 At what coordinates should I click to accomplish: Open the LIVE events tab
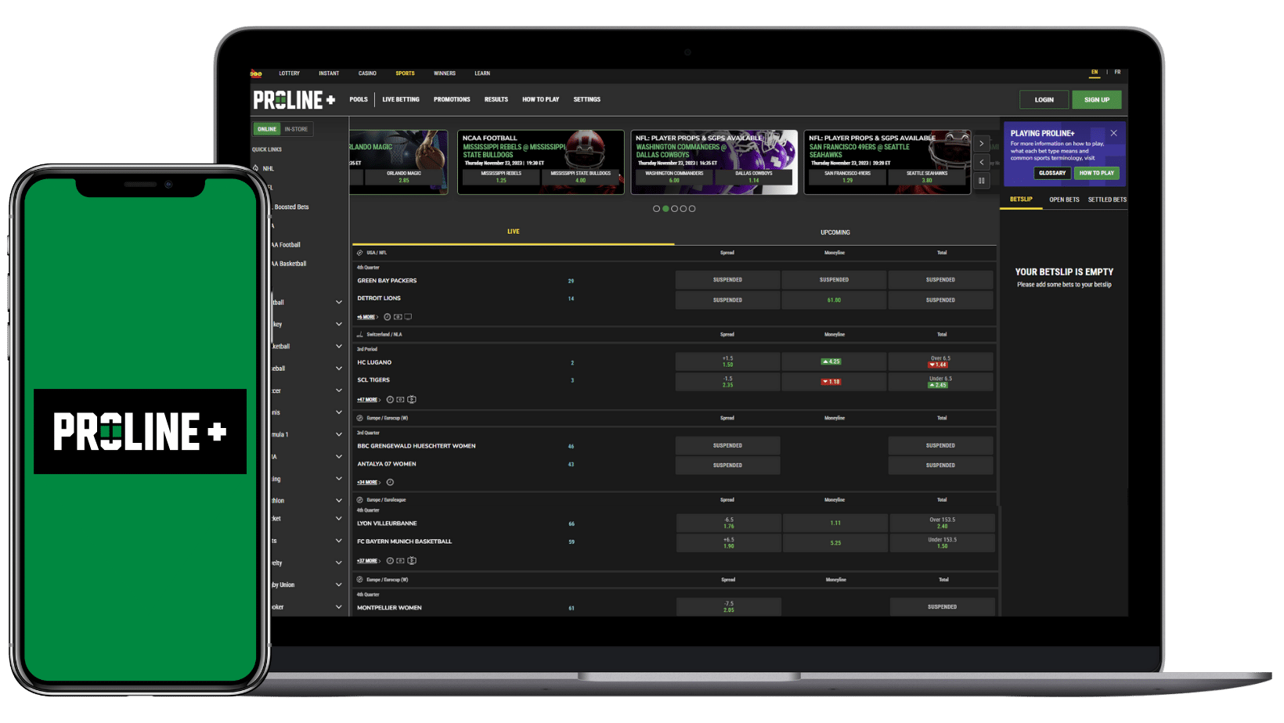[x=514, y=232]
